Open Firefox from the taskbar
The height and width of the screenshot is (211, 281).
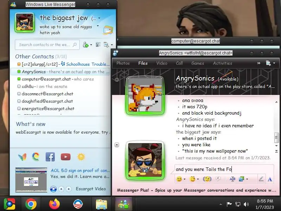click(x=54, y=204)
